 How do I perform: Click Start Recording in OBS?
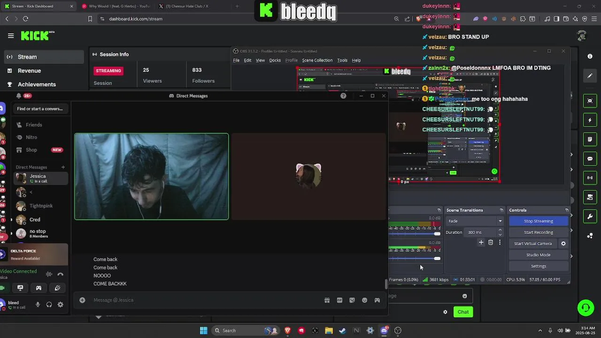click(539, 232)
